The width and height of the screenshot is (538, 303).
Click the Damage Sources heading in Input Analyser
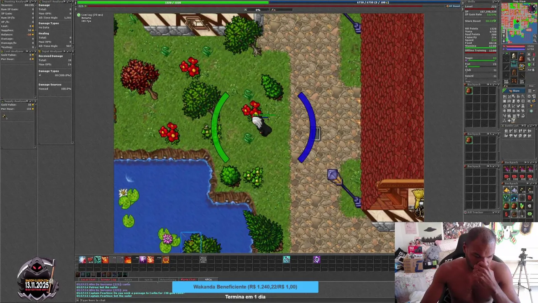50,85
